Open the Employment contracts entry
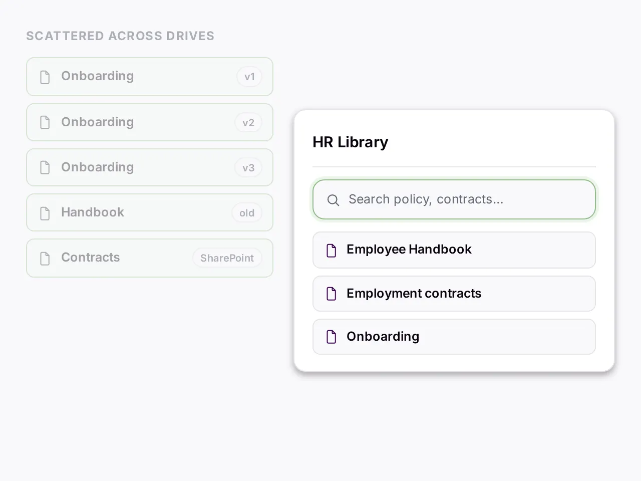This screenshot has height=481, width=641. point(454,294)
